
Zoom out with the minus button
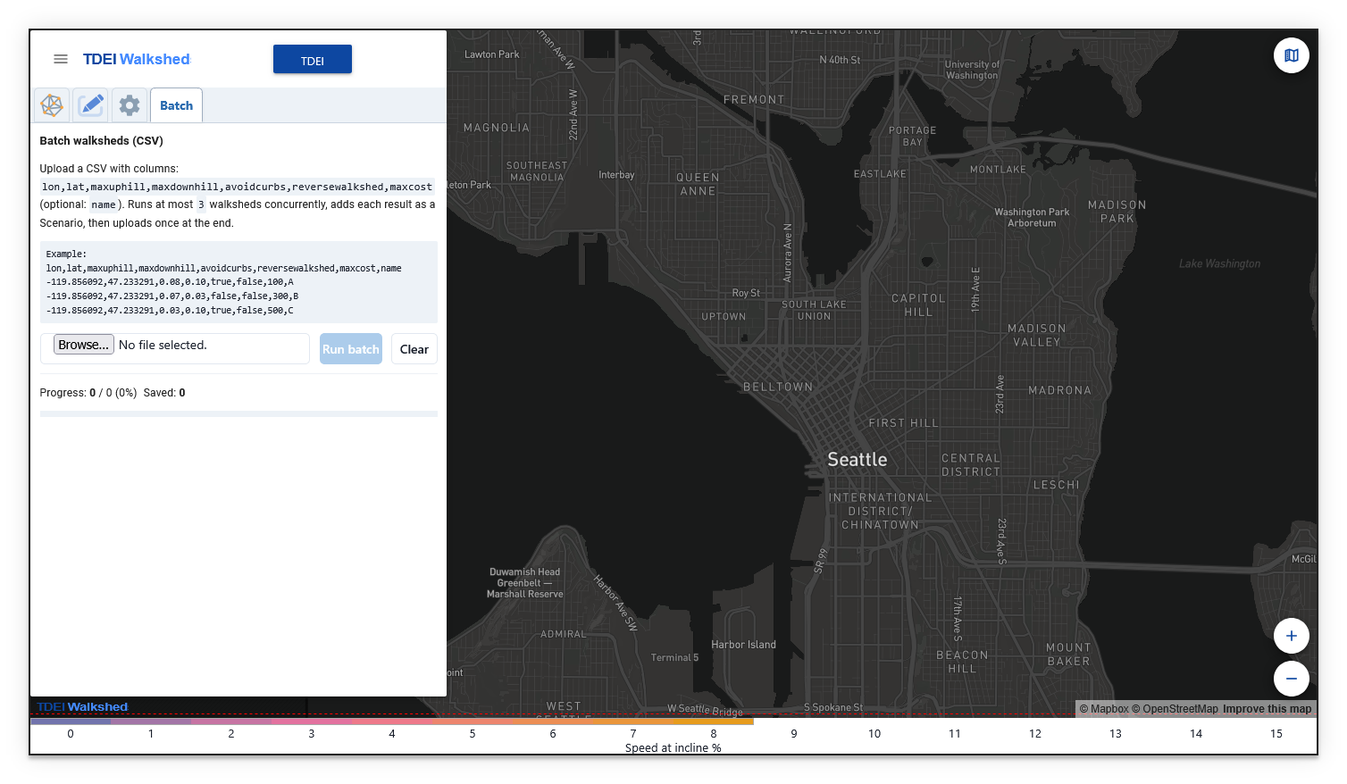1291,679
